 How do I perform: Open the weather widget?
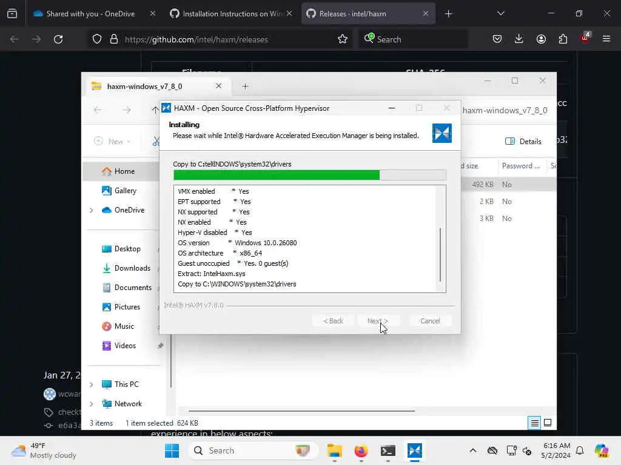click(44, 450)
